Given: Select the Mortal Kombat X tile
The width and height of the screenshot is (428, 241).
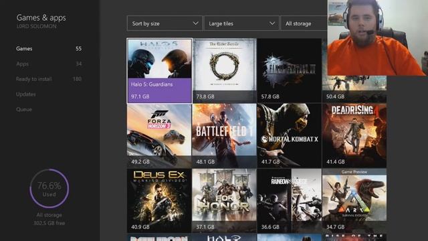Looking at the screenshot, I should (290, 135).
